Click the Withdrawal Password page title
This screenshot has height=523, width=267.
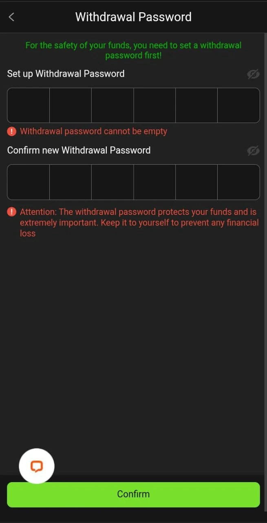tap(133, 17)
